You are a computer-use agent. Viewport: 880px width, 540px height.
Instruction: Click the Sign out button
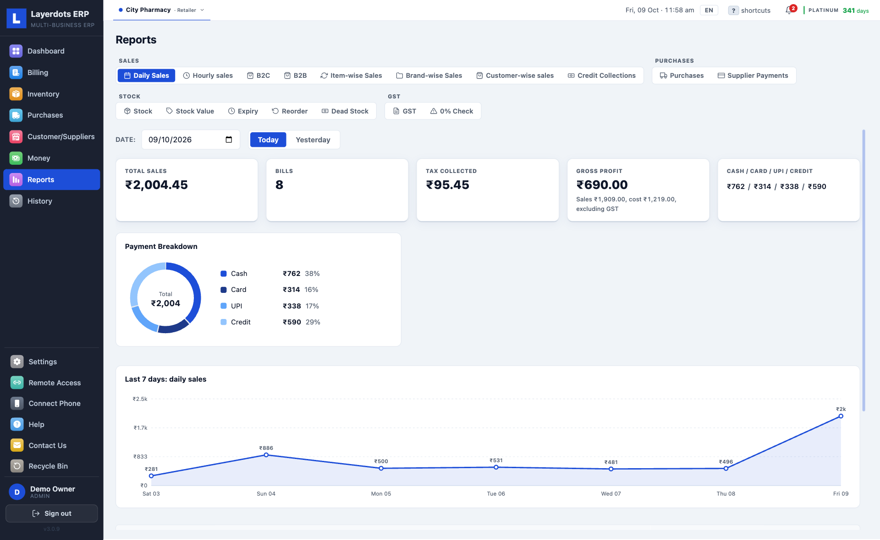coord(52,513)
